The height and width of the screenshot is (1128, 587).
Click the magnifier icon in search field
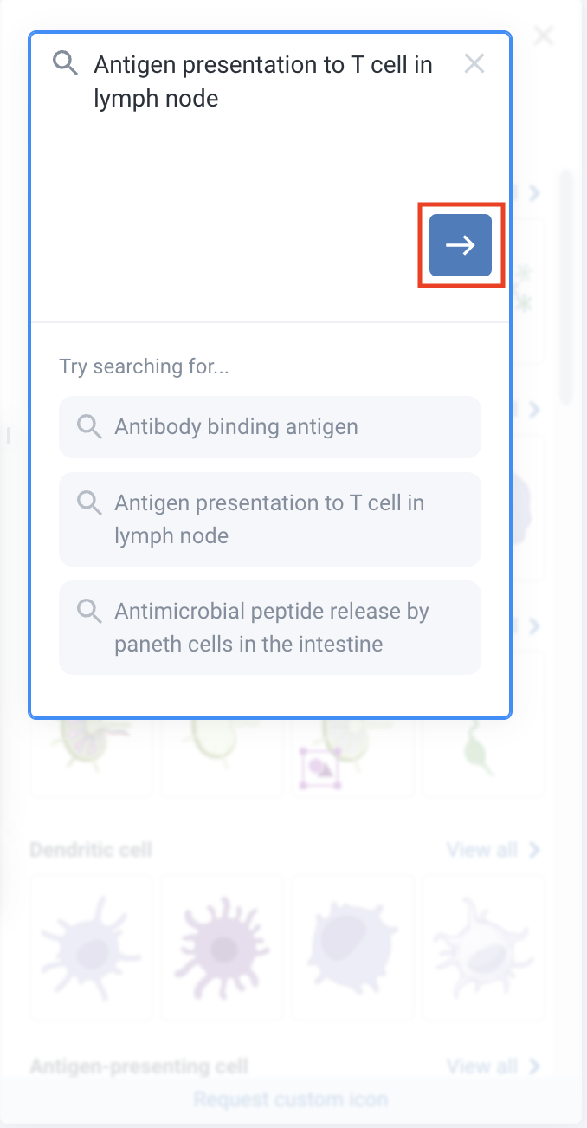[66, 62]
